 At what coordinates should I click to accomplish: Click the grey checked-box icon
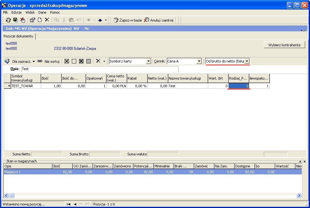click(x=81, y=61)
